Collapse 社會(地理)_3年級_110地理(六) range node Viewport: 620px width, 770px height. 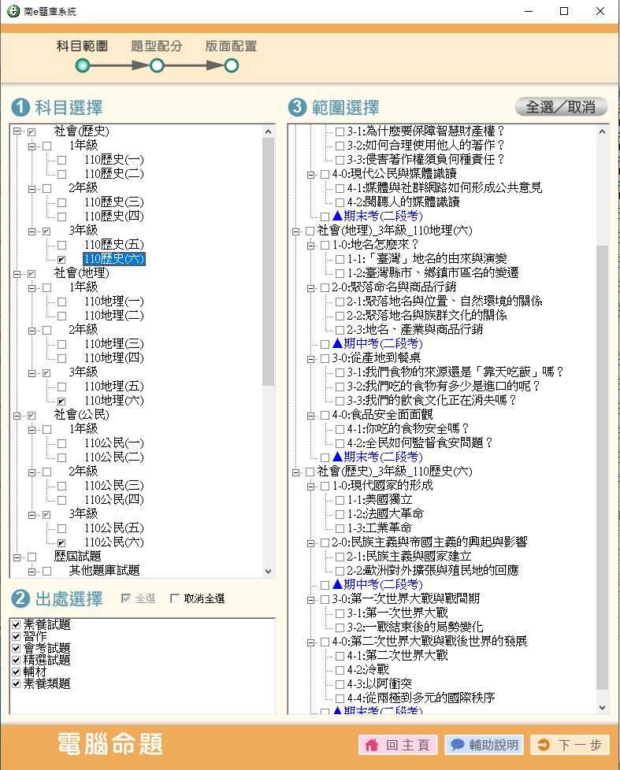(295, 231)
